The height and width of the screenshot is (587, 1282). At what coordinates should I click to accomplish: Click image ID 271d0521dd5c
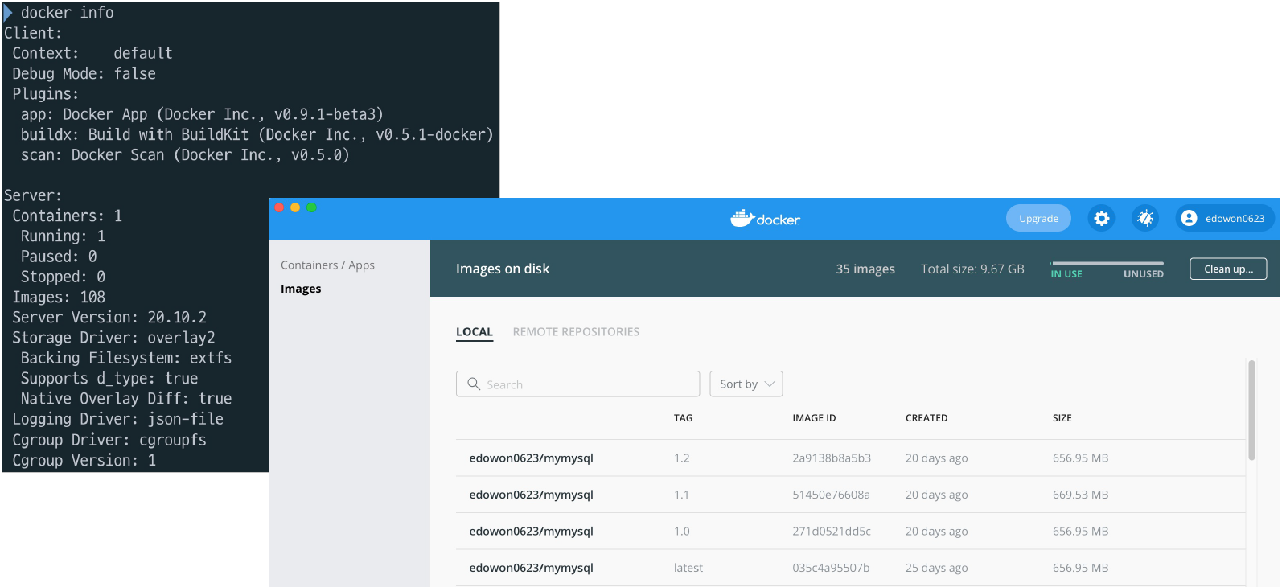[832, 532]
